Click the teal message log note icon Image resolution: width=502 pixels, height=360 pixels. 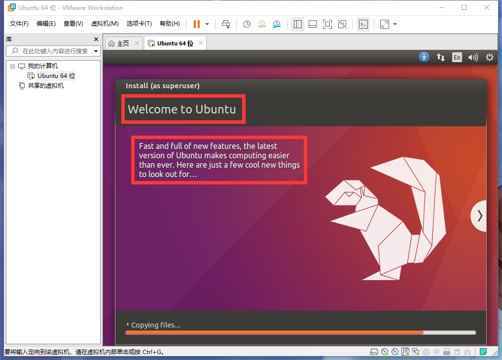[483, 352]
